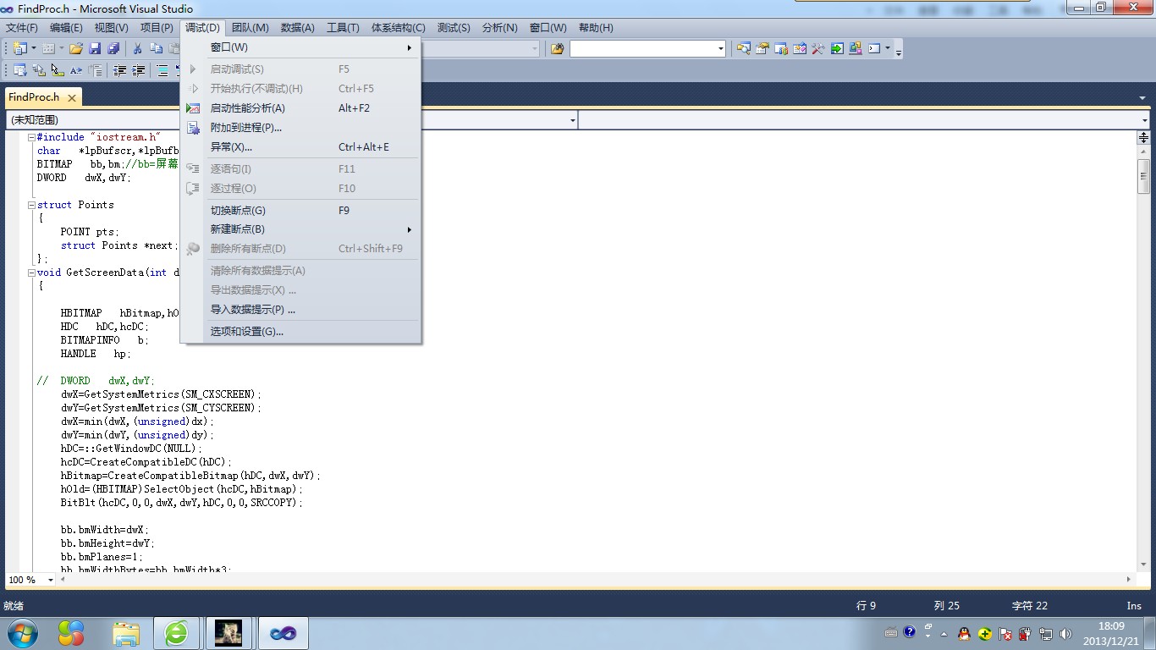Click in the Find combo input field

click(x=642, y=48)
